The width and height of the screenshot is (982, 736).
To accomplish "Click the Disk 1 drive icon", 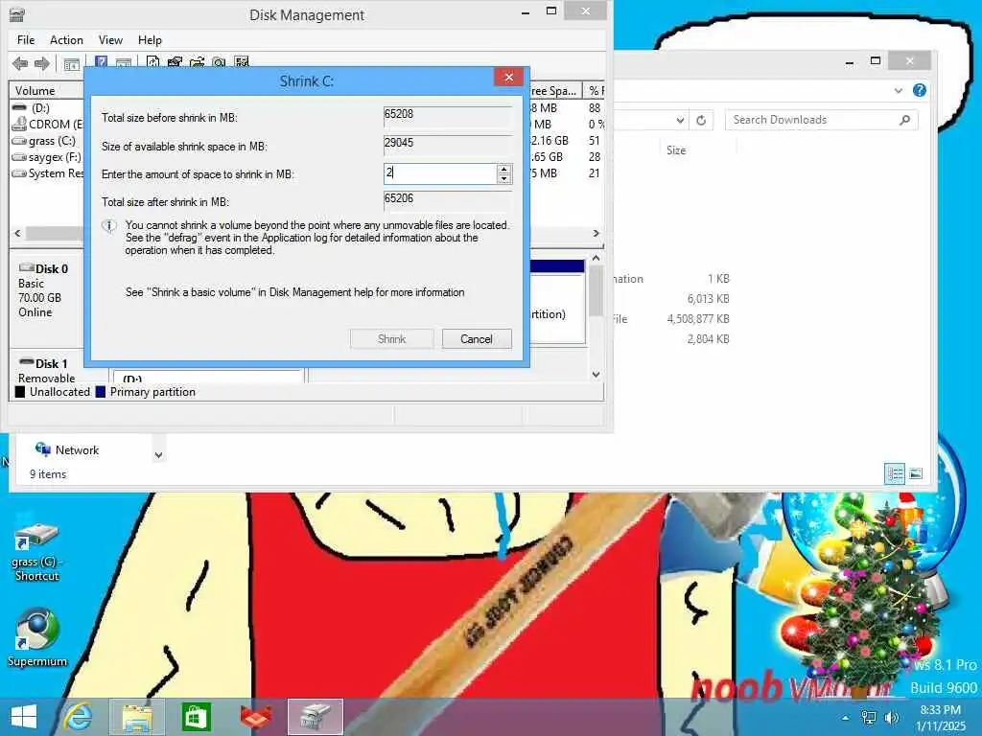I will (26, 361).
